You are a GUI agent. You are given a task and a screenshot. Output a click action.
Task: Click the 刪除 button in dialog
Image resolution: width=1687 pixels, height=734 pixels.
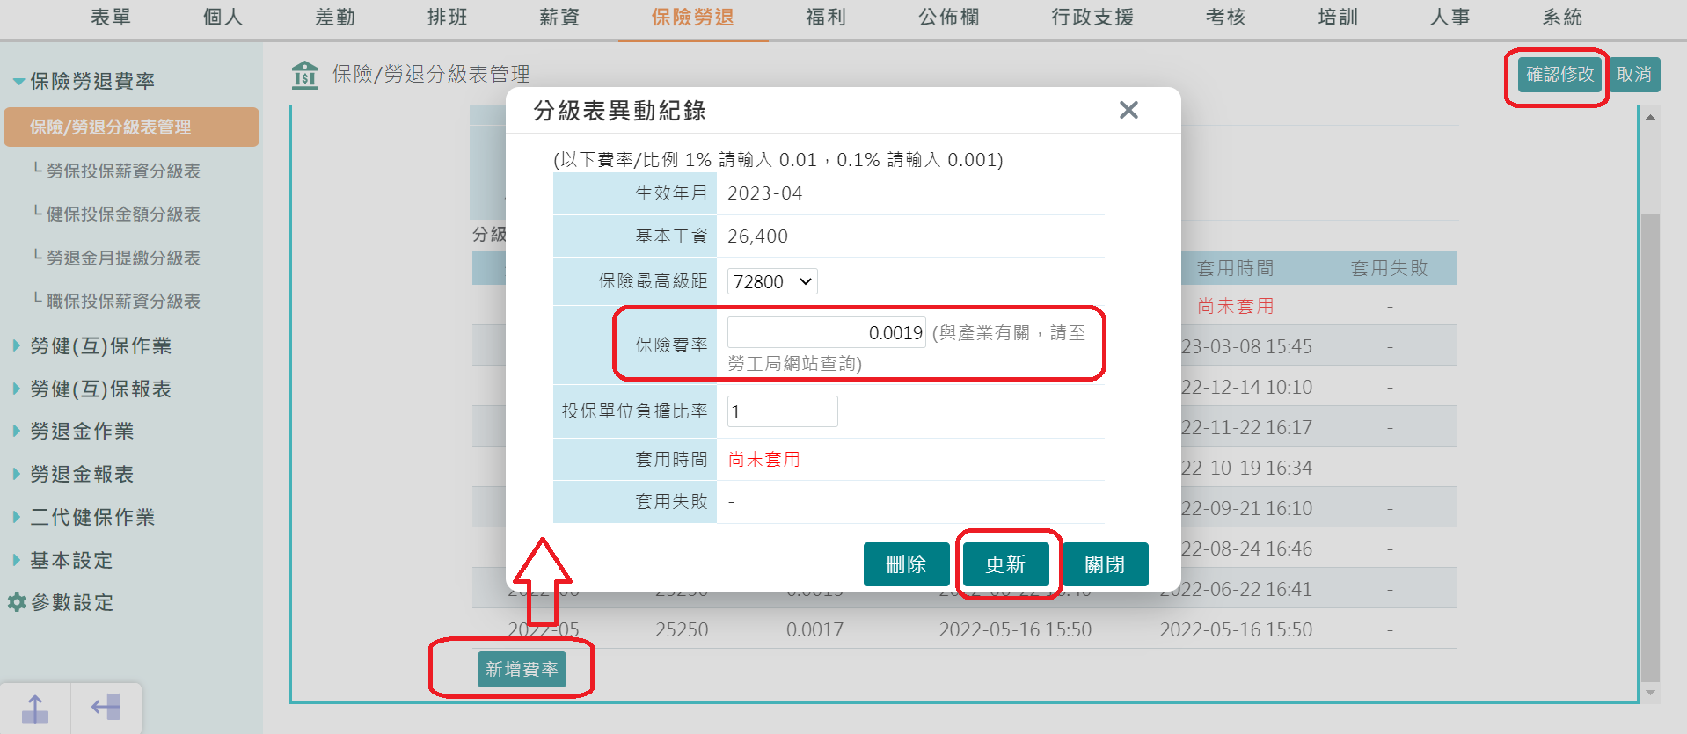[906, 564]
